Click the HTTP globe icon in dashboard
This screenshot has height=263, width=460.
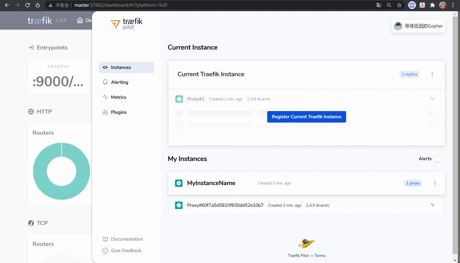coord(31,111)
